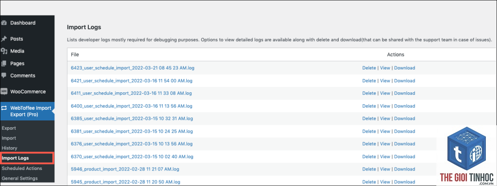Click the Pages document icon
This screenshot has height=186, width=497.
4,64
